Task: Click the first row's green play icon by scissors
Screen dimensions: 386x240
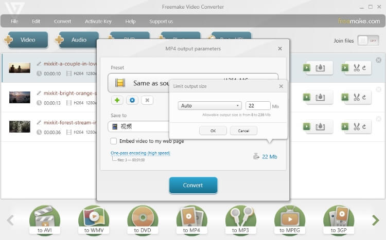Action: point(345,67)
